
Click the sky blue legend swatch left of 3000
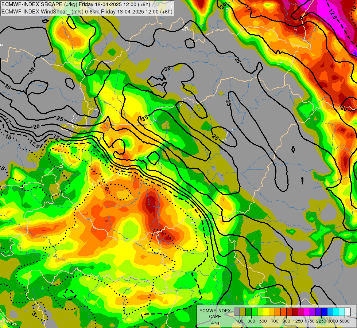pyautogui.click(x=330, y=312)
